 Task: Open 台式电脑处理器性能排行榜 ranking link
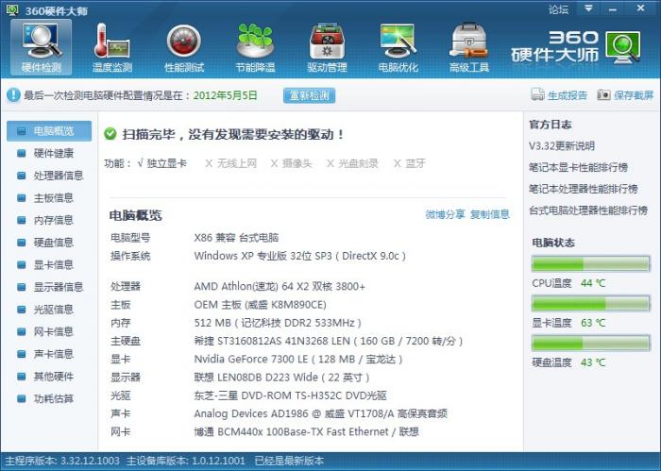coord(588,210)
